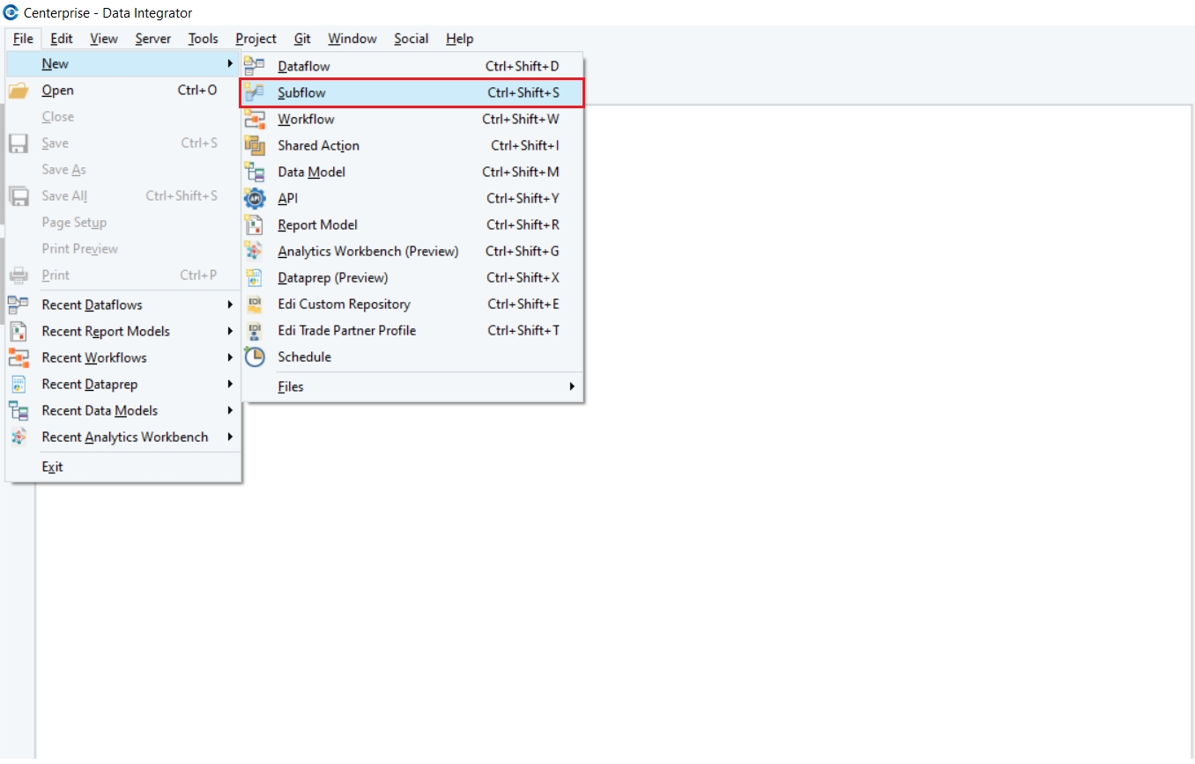Image resolution: width=1195 pixels, height=764 pixels.
Task: Click the Ctrl+Shift+R shortcut text
Action: pyautogui.click(x=523, y=224)
